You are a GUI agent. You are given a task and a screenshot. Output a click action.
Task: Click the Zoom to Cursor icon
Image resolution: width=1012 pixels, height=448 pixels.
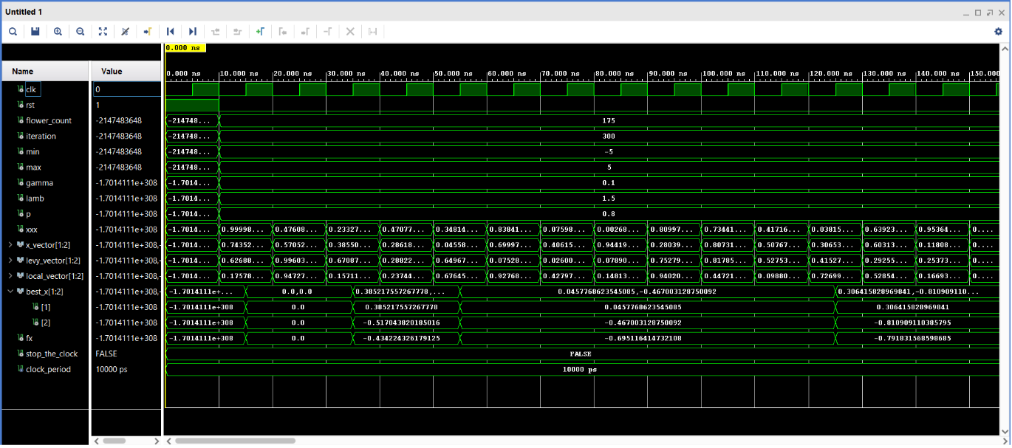pos(125,32)
